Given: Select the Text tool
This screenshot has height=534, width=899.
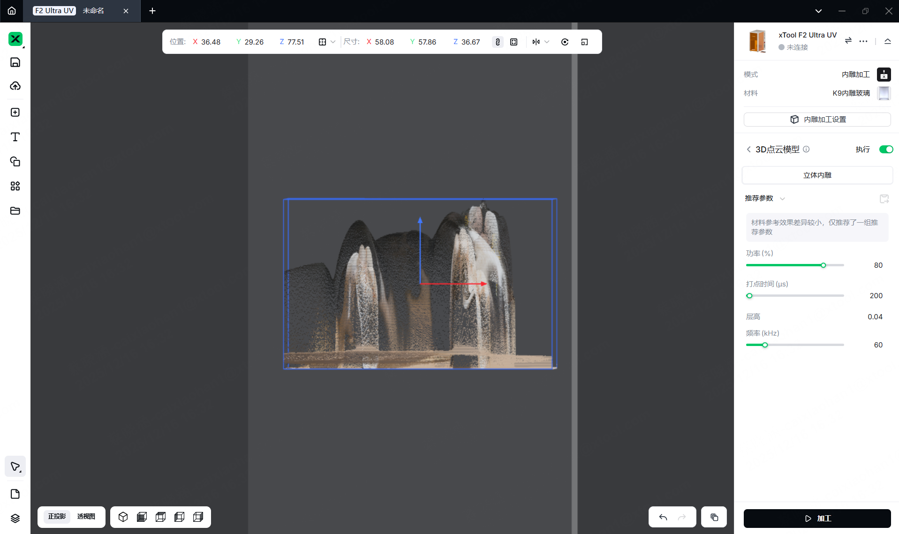Looking at the screenshot, I should coord(15,137).
